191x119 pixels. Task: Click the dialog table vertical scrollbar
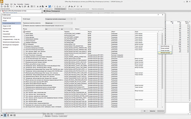tap(162, 62)
